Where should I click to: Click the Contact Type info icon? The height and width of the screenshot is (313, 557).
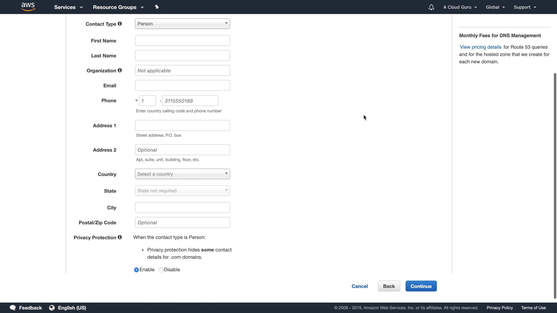pos(120,24)
